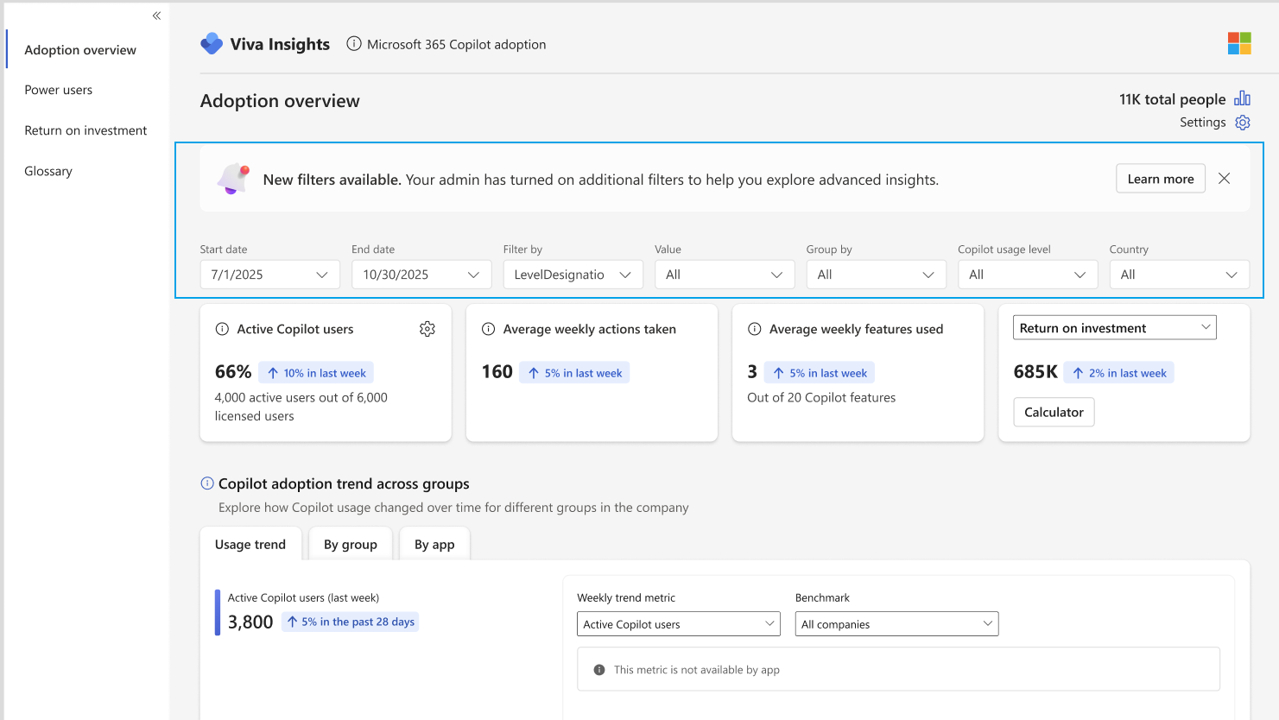Open the ROI Calculator button

[1054, 412]
